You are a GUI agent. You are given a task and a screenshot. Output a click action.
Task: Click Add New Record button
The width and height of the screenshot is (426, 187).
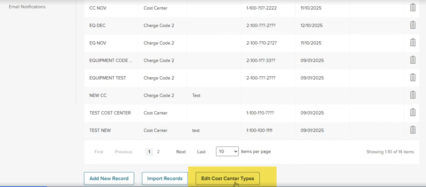(109, 179)
